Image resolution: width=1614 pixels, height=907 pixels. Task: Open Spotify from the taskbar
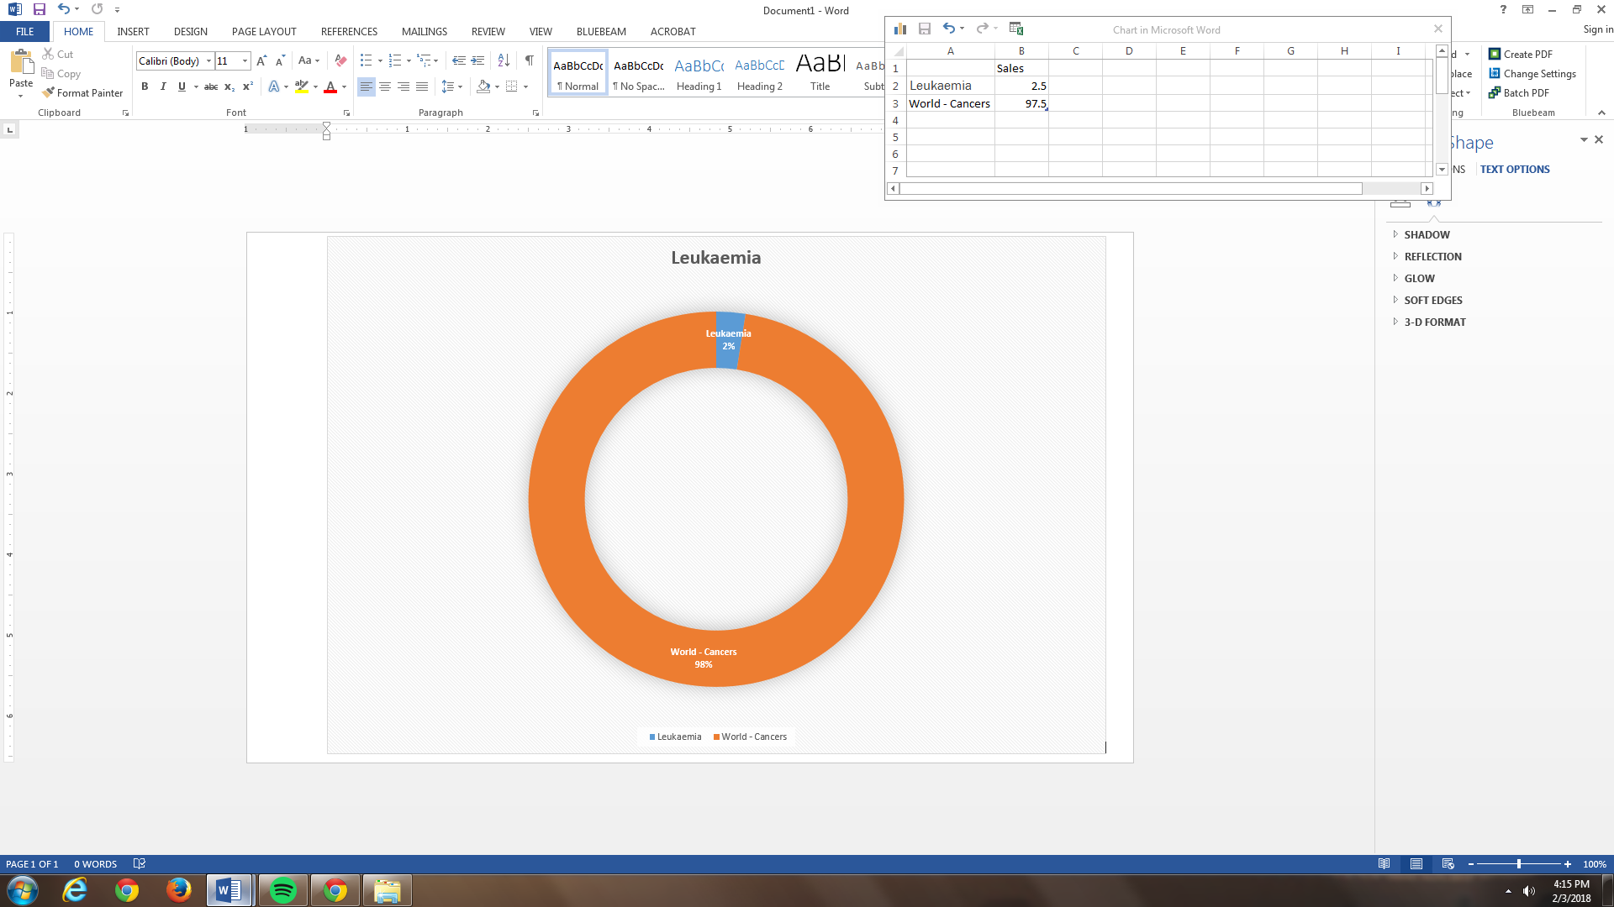pyautogui.click(x=283, y=890)
